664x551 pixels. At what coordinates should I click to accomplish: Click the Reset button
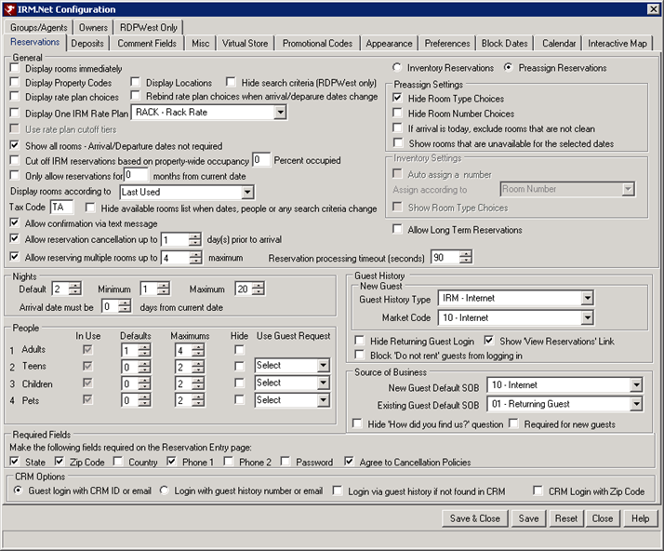[566, 518]
